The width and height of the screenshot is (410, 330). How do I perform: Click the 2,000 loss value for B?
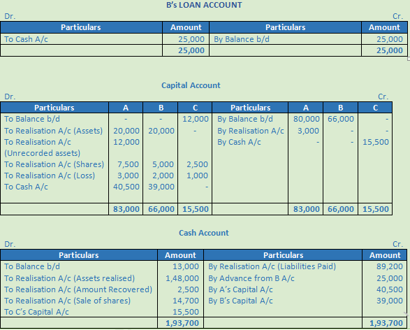pos(163,175)
